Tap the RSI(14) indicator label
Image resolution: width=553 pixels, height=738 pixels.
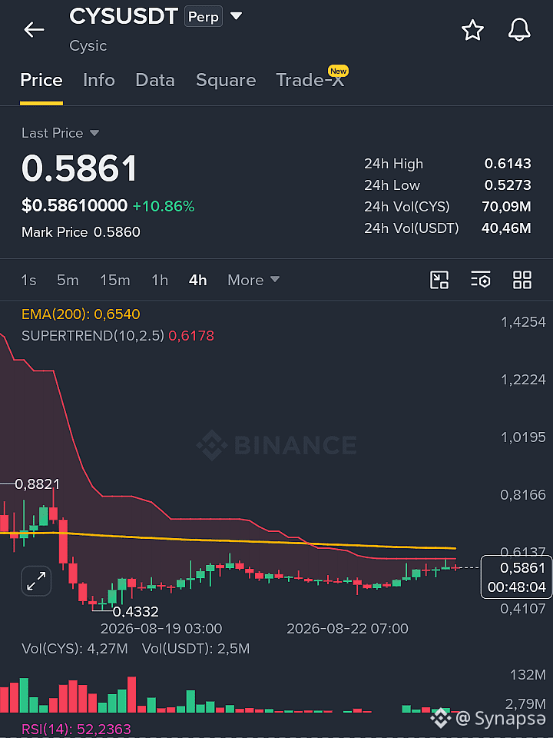(76, 730)
